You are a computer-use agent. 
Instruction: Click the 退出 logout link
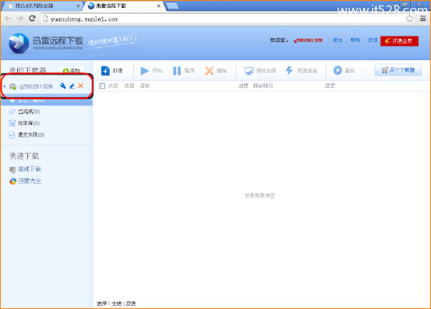click(x=338, y=40)
